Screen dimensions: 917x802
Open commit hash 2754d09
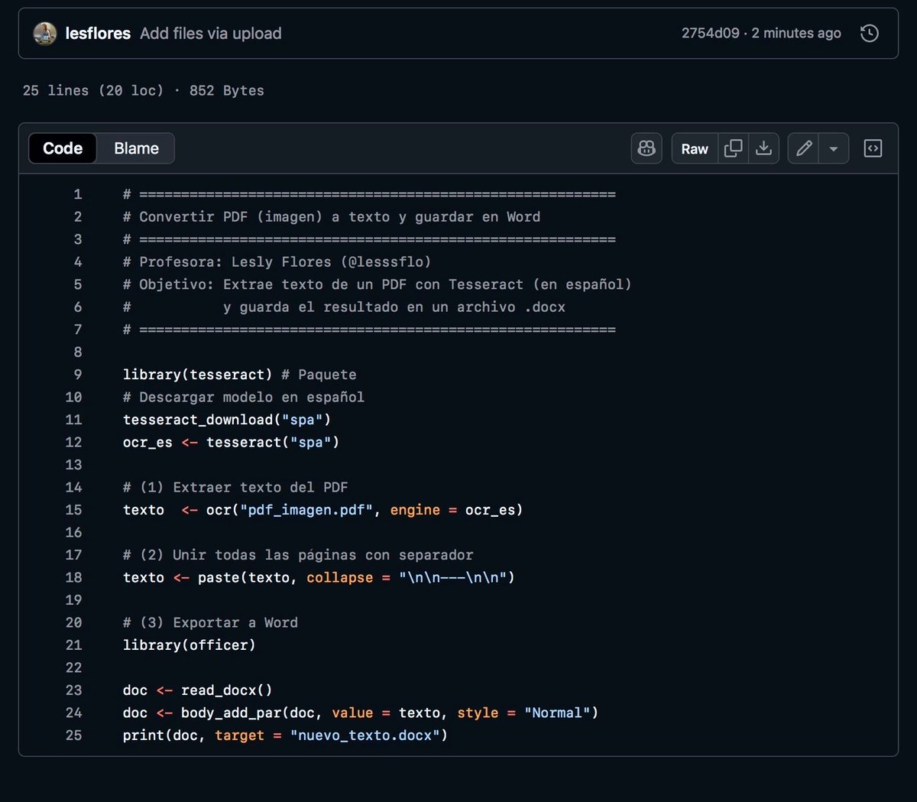(x=711, y=33)
